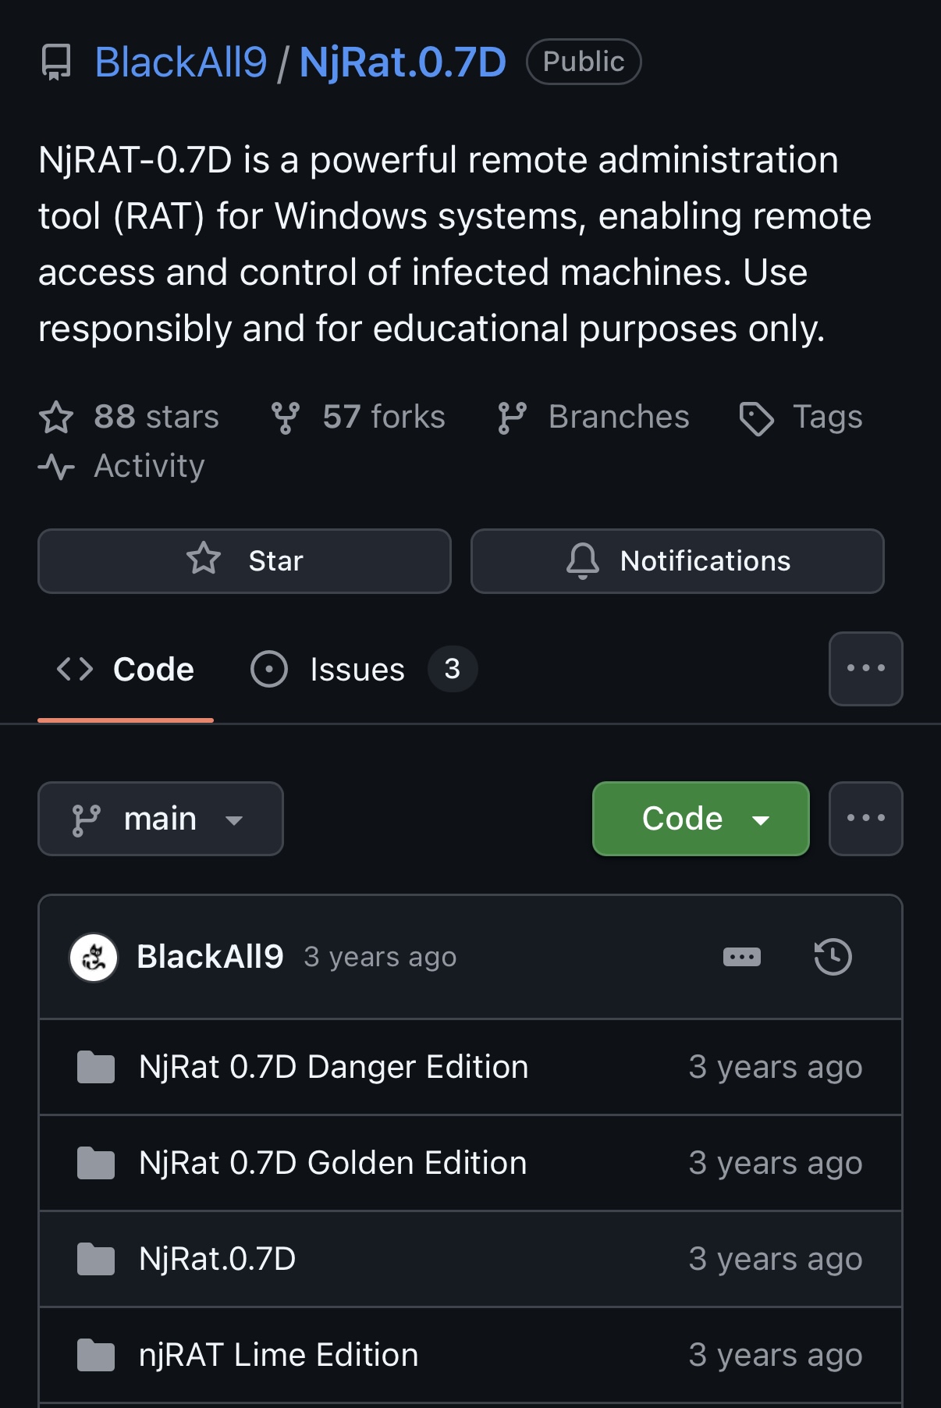Open the NjRat 0.7D Danger Edition folder
This screenshot has width=941, height=1408.
(x=333, y=1067)
